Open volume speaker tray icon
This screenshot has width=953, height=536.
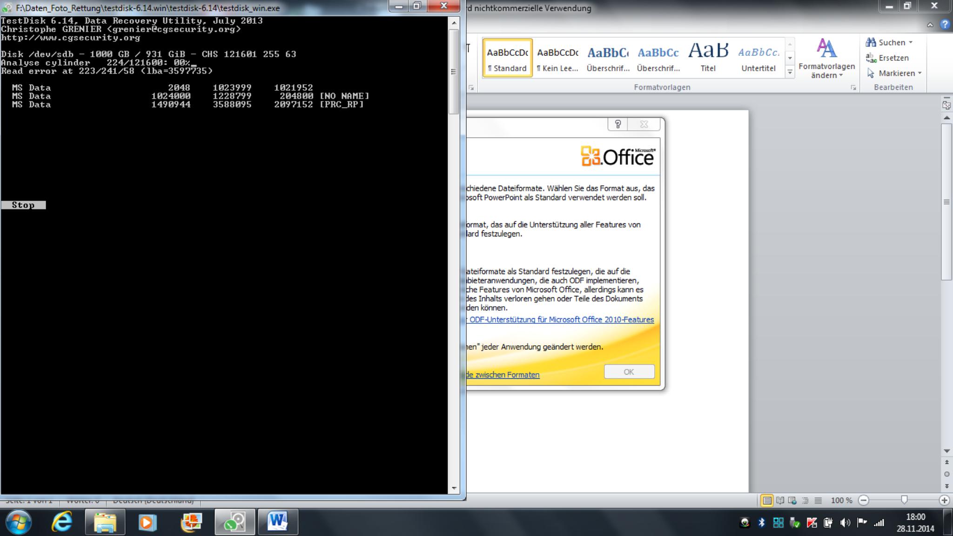845,523
